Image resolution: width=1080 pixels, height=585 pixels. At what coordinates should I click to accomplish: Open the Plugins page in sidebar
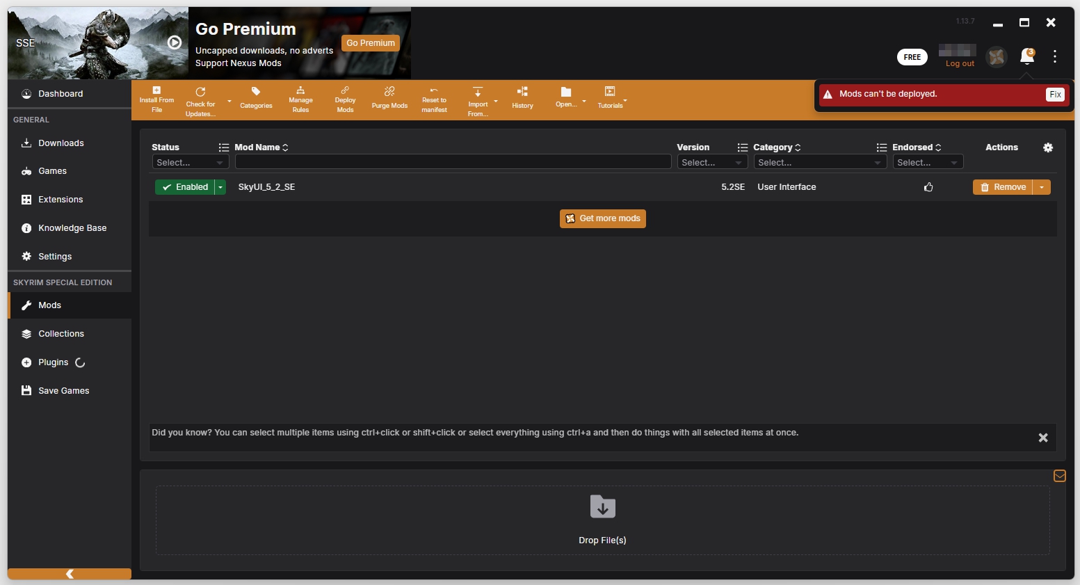coord(53,362)
